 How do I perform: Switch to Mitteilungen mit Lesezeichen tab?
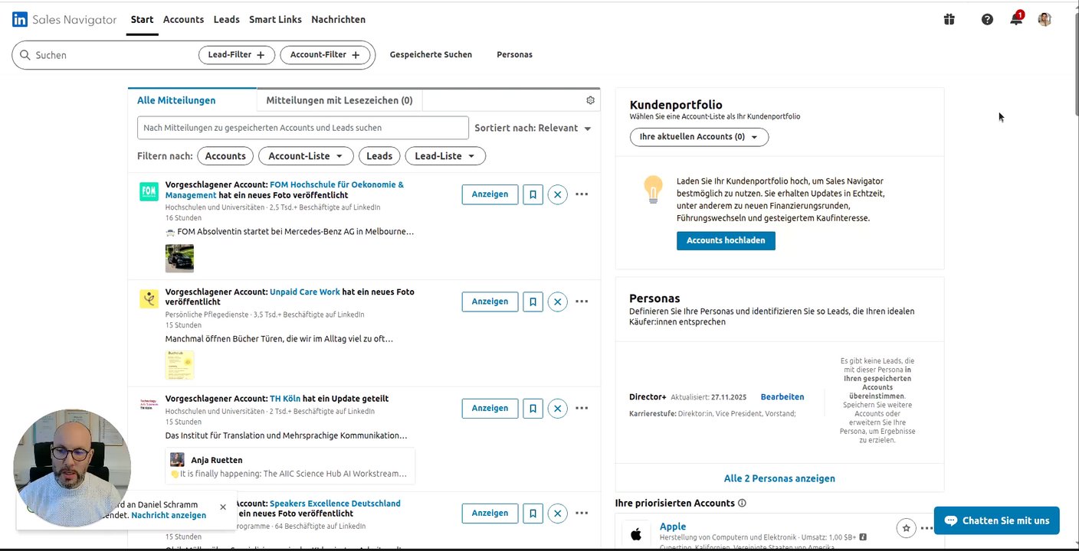pos(339,100)
